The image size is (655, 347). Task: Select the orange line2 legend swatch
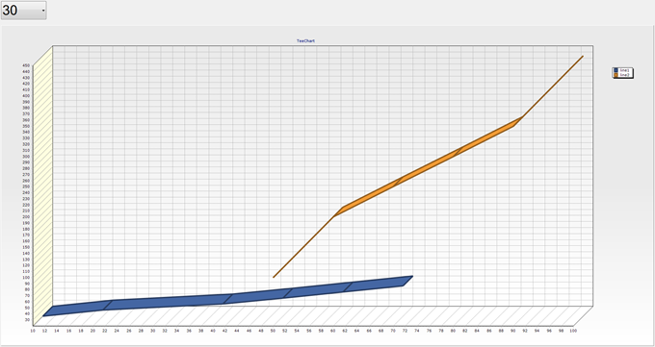point(616,75)
